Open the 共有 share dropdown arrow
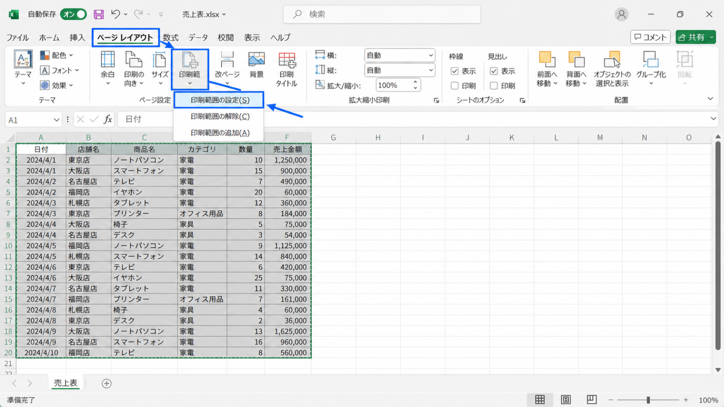This screenshot has width=724, height=407. [x=711, y=37]
